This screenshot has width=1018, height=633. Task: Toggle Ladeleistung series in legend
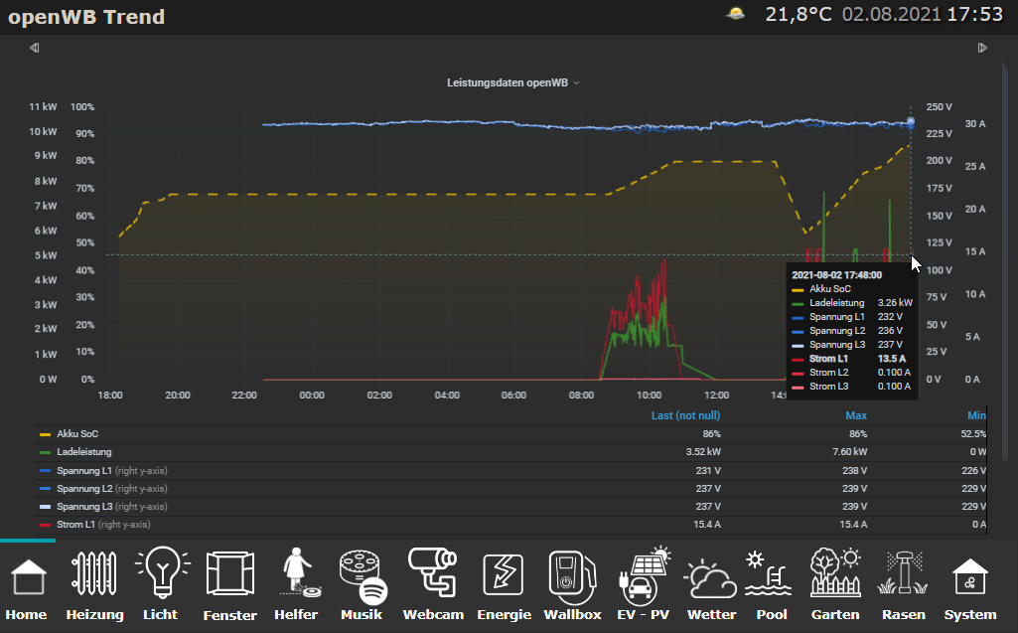coord(84,452)
